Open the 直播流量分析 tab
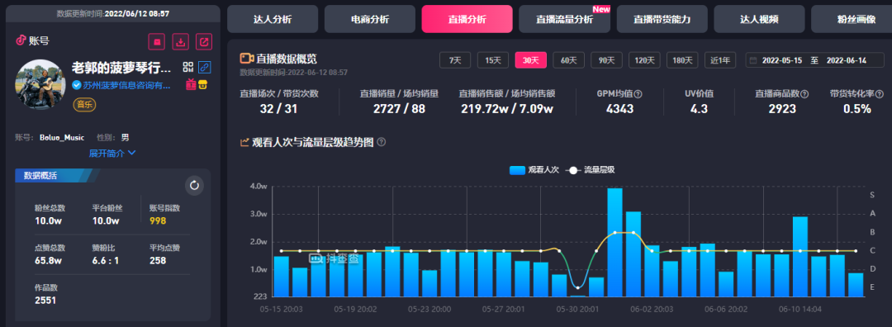 [564, 19]
